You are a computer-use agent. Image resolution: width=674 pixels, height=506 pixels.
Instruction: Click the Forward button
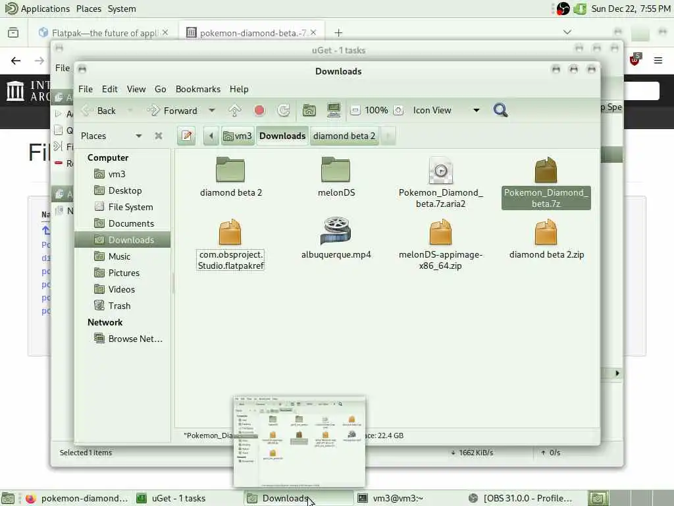173,111
